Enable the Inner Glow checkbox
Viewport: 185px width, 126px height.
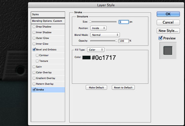pyautogui.click(x=34, y=44)
